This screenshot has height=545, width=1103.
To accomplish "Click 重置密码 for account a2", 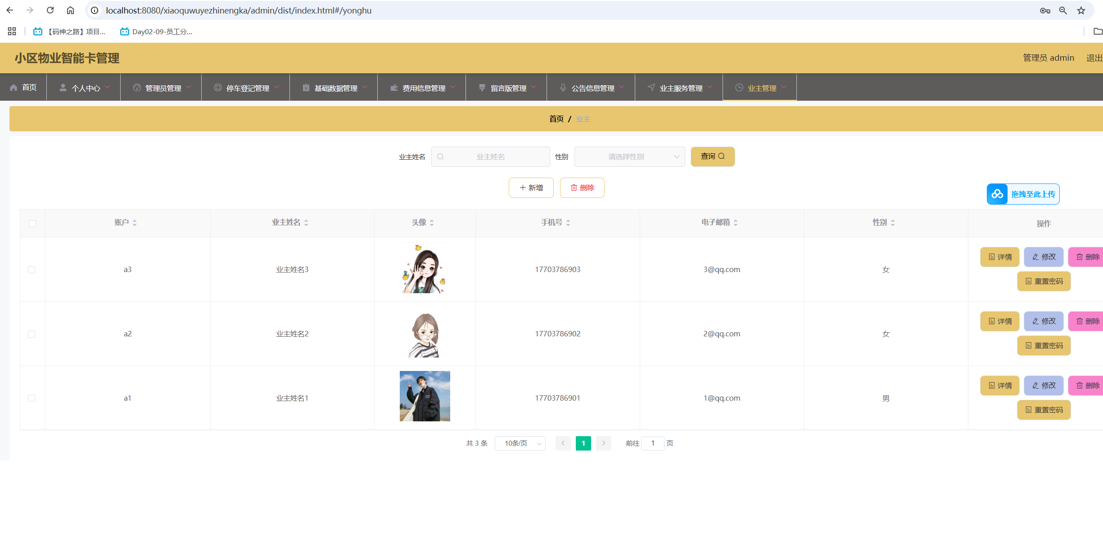I will tap(1044, 345).
